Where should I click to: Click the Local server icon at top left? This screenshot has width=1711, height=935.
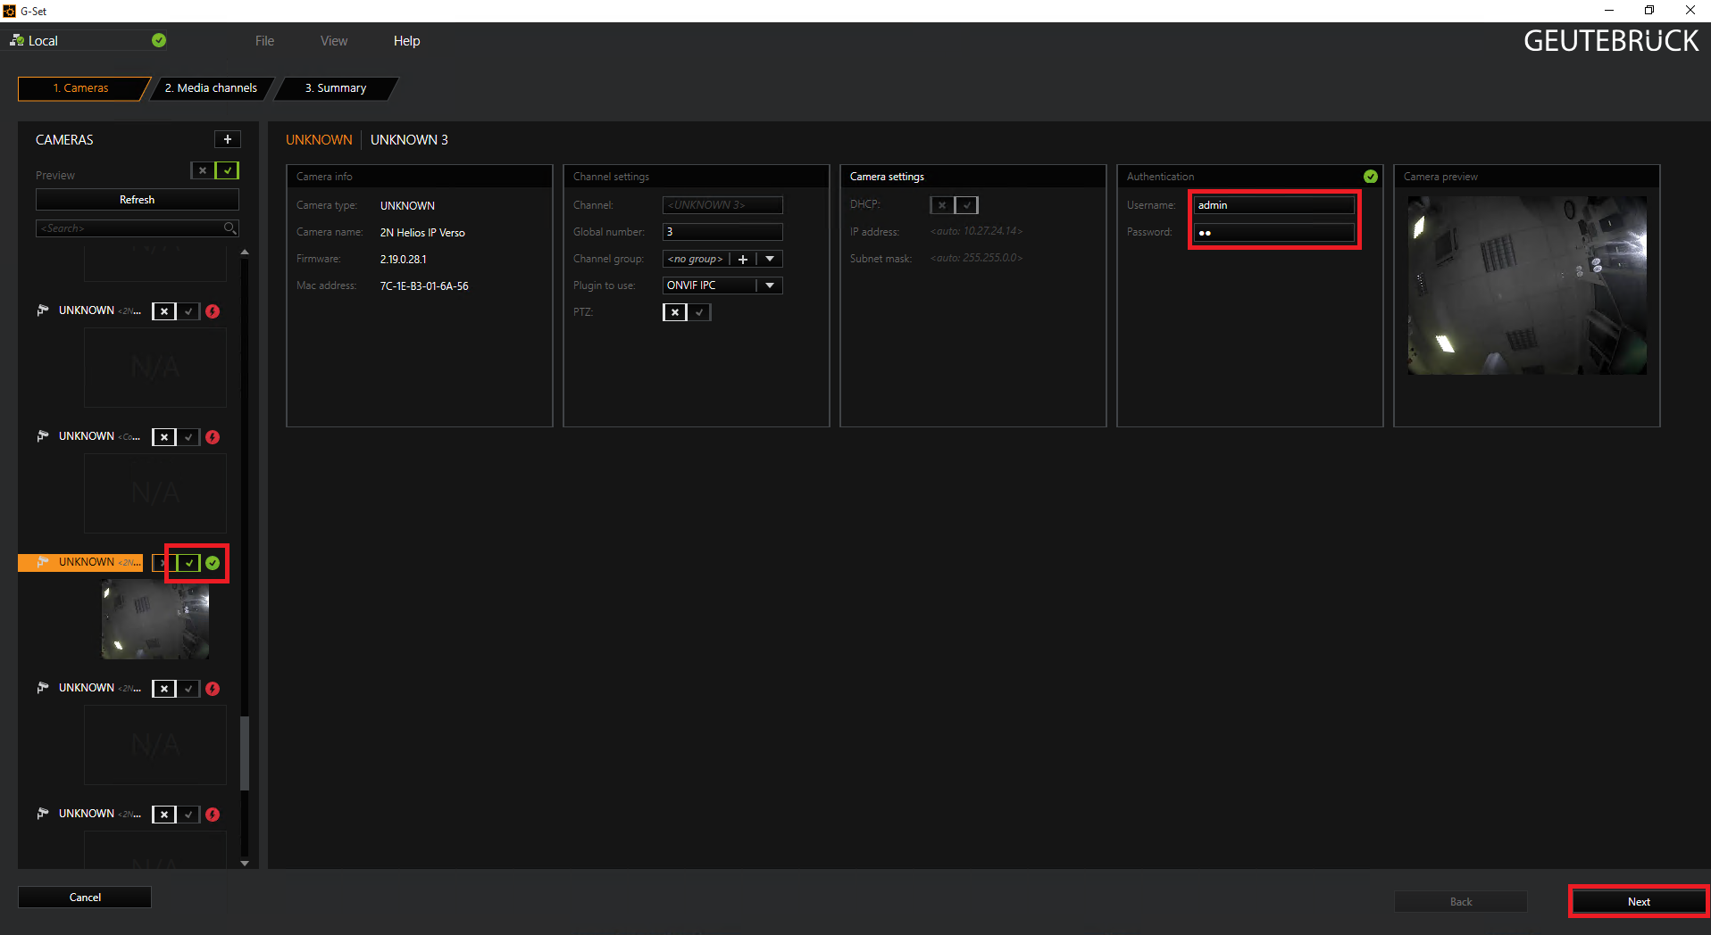[17, 40]
